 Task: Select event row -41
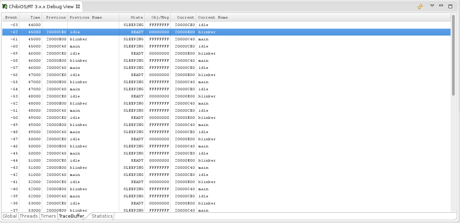tap(226, 182)
